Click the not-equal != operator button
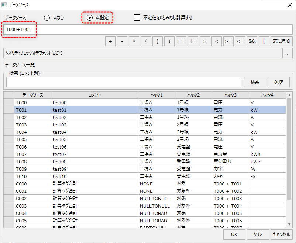Image resolution: width=296 pixels, height=243 pixels. pyautogui.click(x=193, y=41)
